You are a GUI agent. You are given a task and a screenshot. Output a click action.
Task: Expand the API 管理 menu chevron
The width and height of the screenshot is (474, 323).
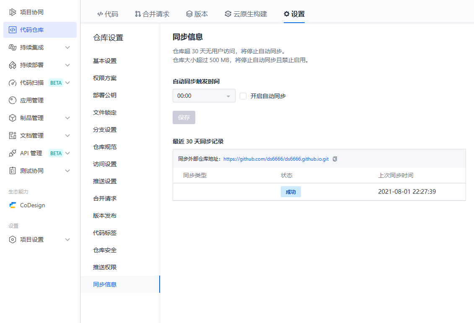pos(68,153)
